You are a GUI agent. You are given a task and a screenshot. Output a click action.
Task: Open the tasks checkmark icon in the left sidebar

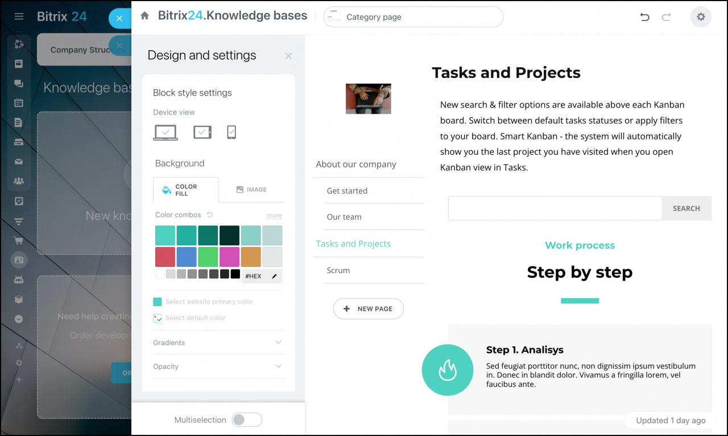19,201
